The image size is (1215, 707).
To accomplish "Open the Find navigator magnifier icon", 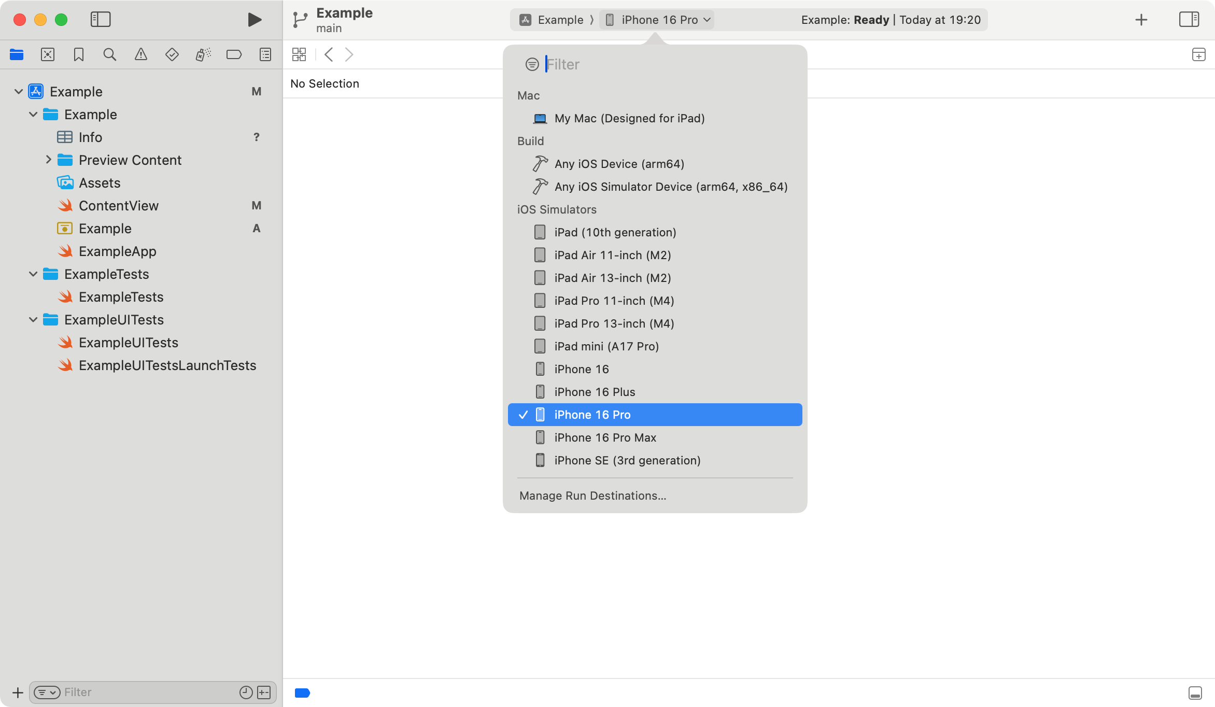I will [109, 54].
